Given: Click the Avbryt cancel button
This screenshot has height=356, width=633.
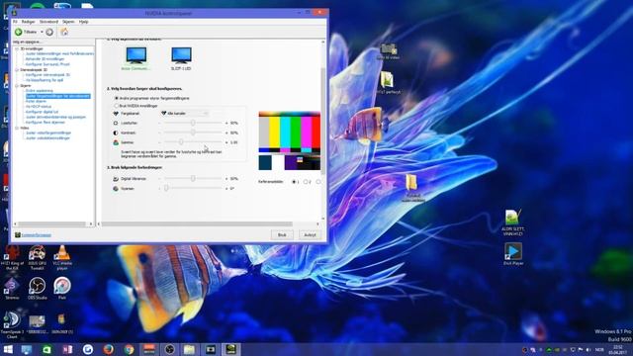Looking at the screenshot, I should [x=310, y=235].
